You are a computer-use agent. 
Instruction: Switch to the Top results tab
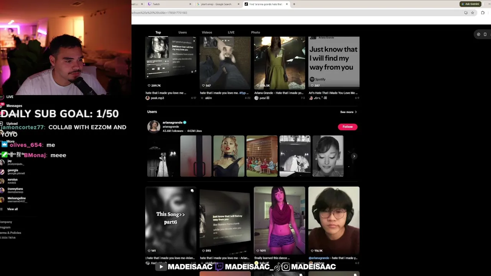[158, 33]
